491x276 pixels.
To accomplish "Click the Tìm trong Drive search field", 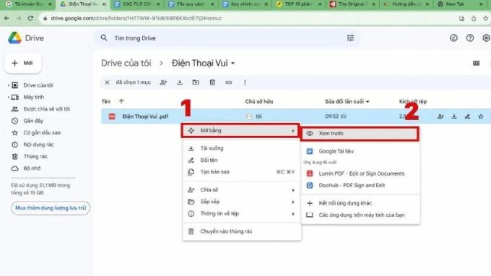I will click(x=227, y=38).
